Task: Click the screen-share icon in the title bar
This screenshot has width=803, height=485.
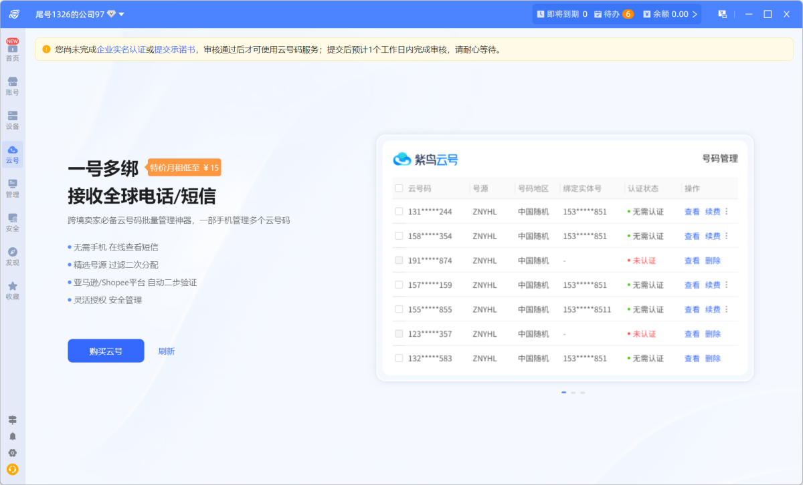Action: (x=723, y=13)
